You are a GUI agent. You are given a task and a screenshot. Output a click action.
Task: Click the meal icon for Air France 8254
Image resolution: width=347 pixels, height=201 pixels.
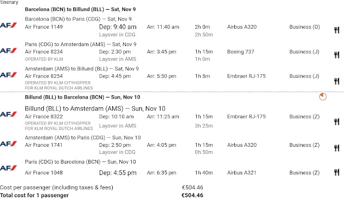pyautogui.click(x=337, y=81)
